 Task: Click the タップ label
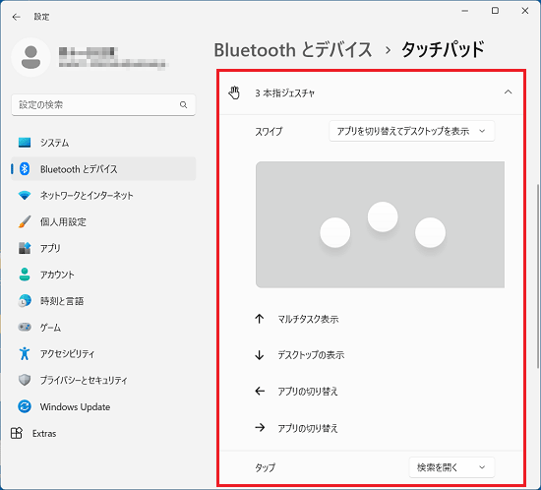[x=265, y=467]
